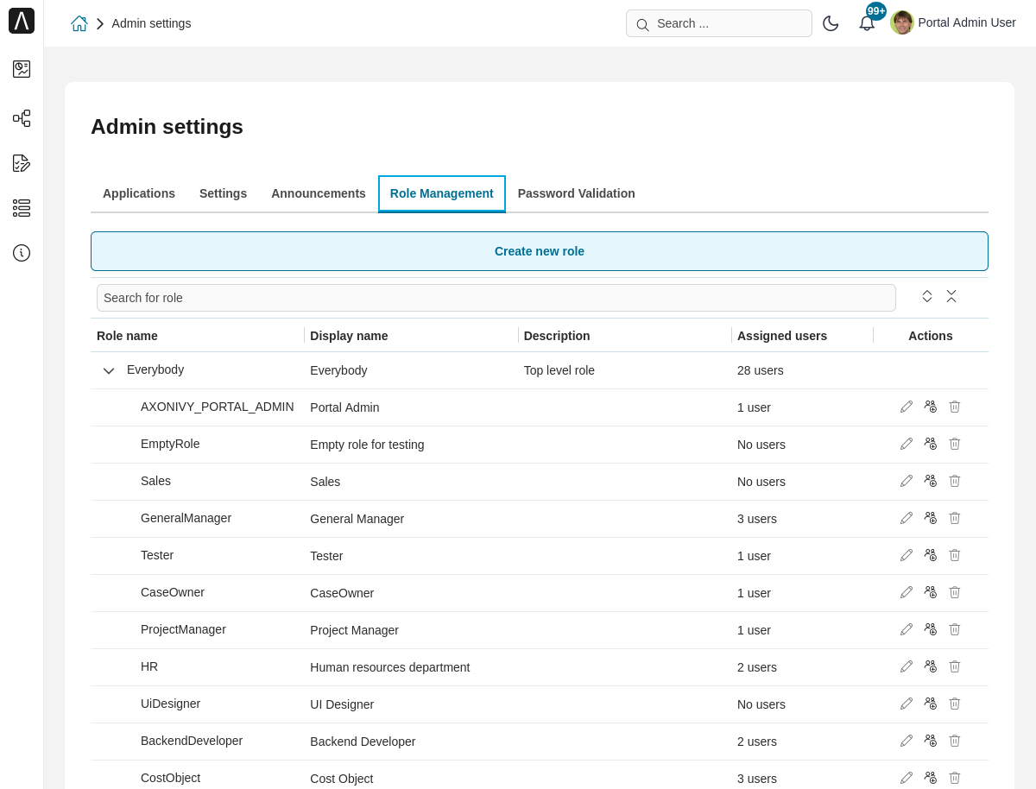1036x789 pixels.
Task: Edit the ProjectManager role
Action: (906, 629)
